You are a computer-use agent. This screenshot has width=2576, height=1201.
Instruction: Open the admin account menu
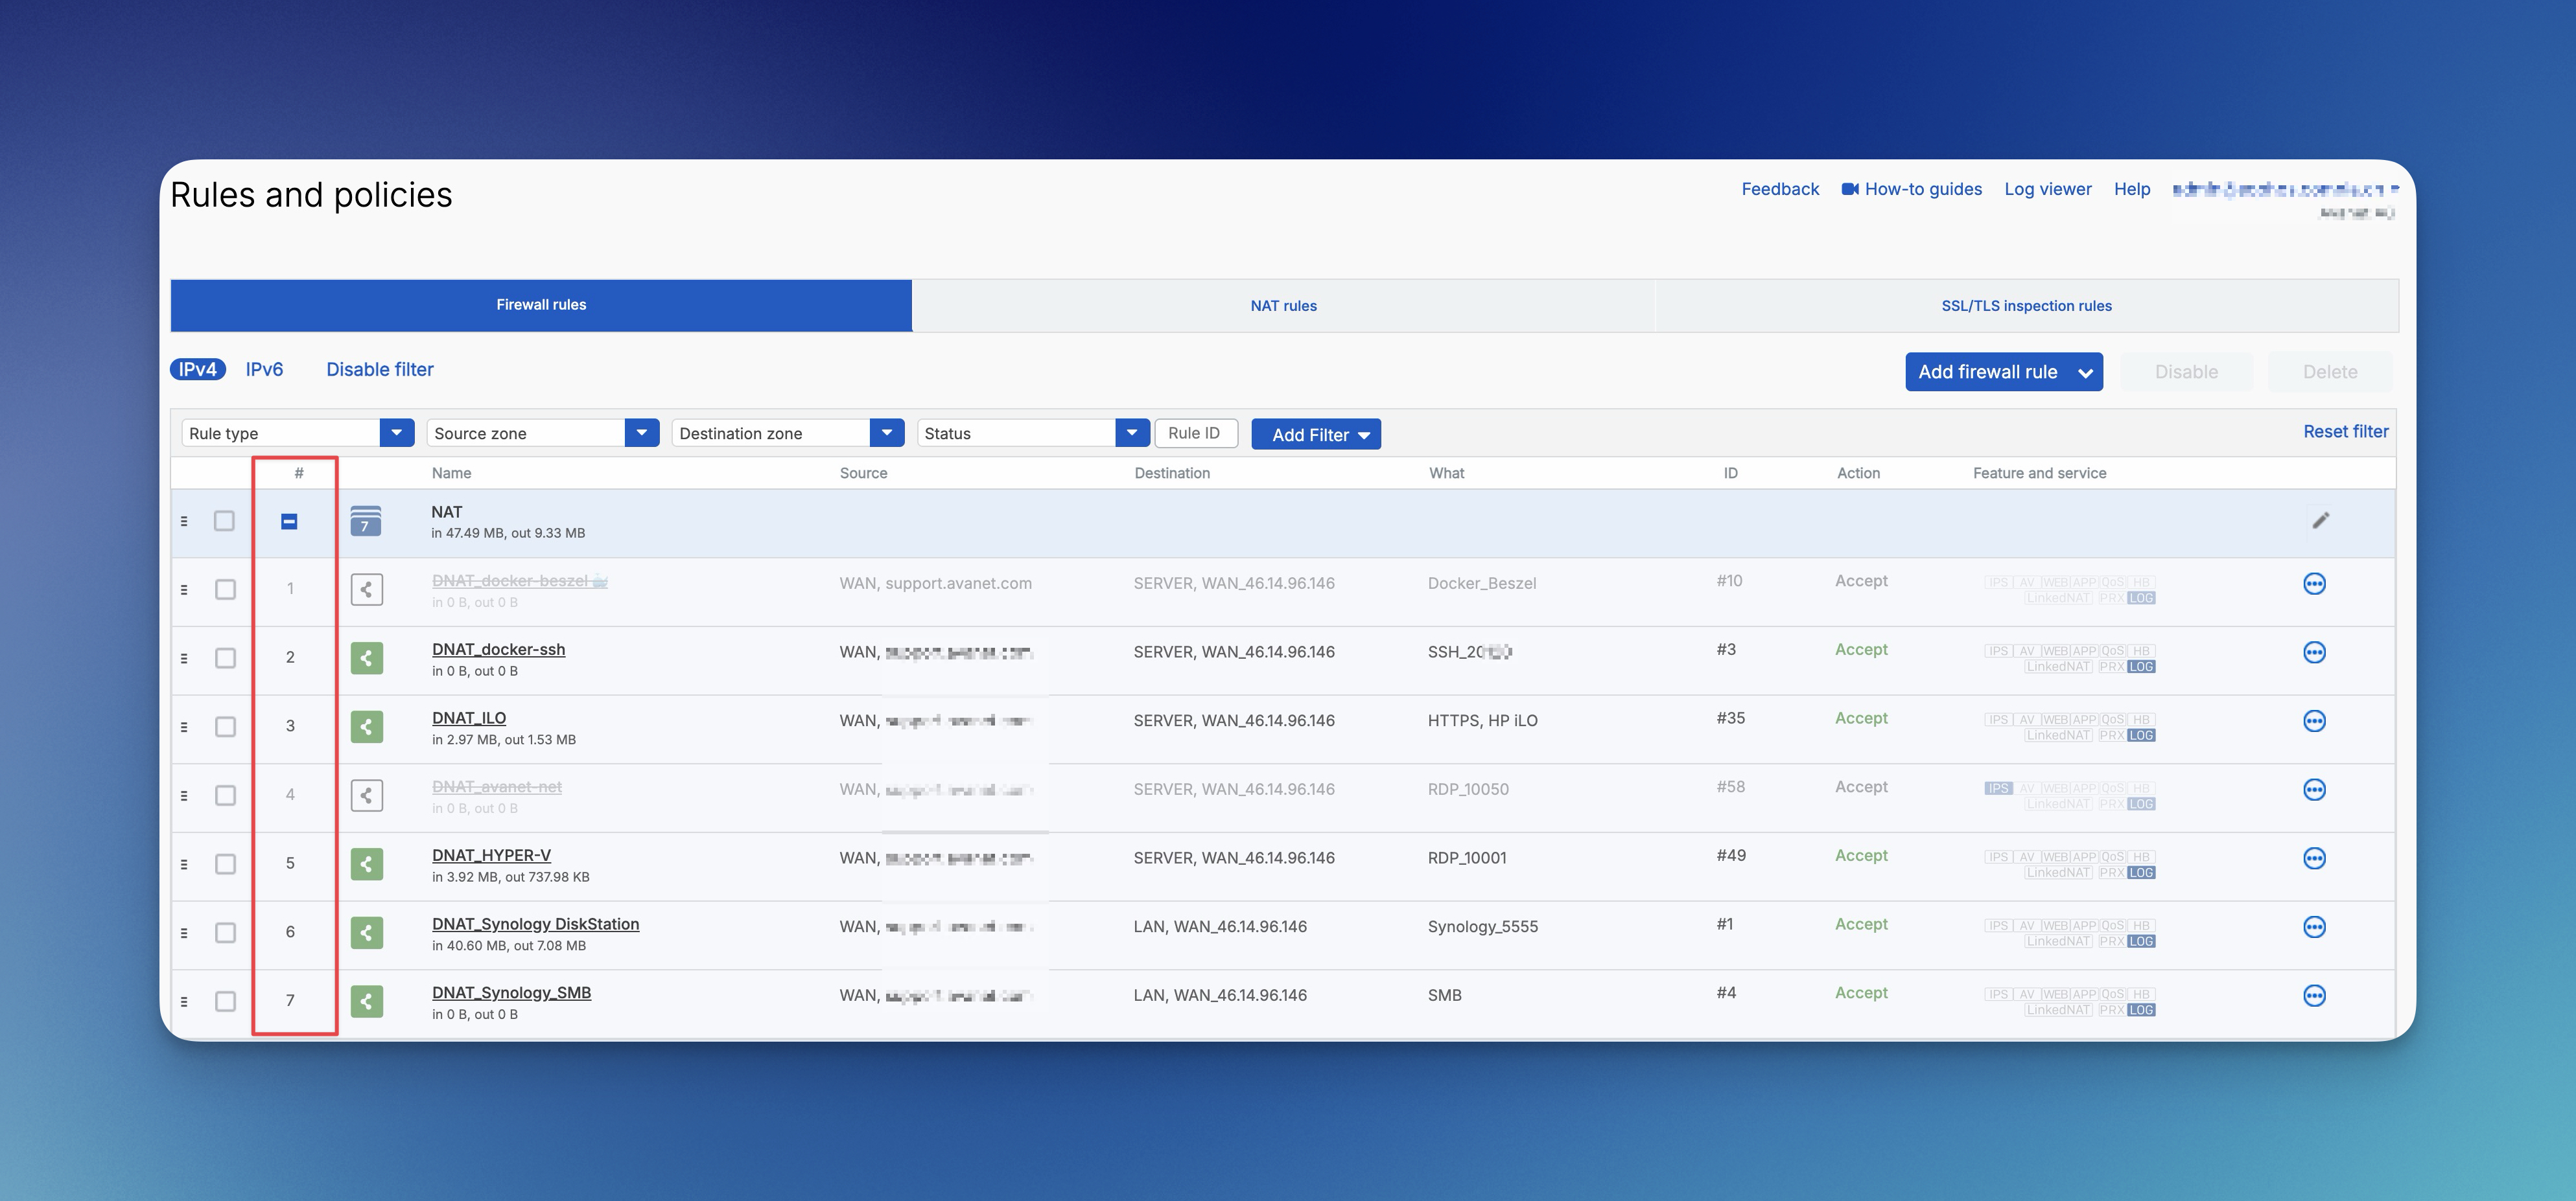2285,190
